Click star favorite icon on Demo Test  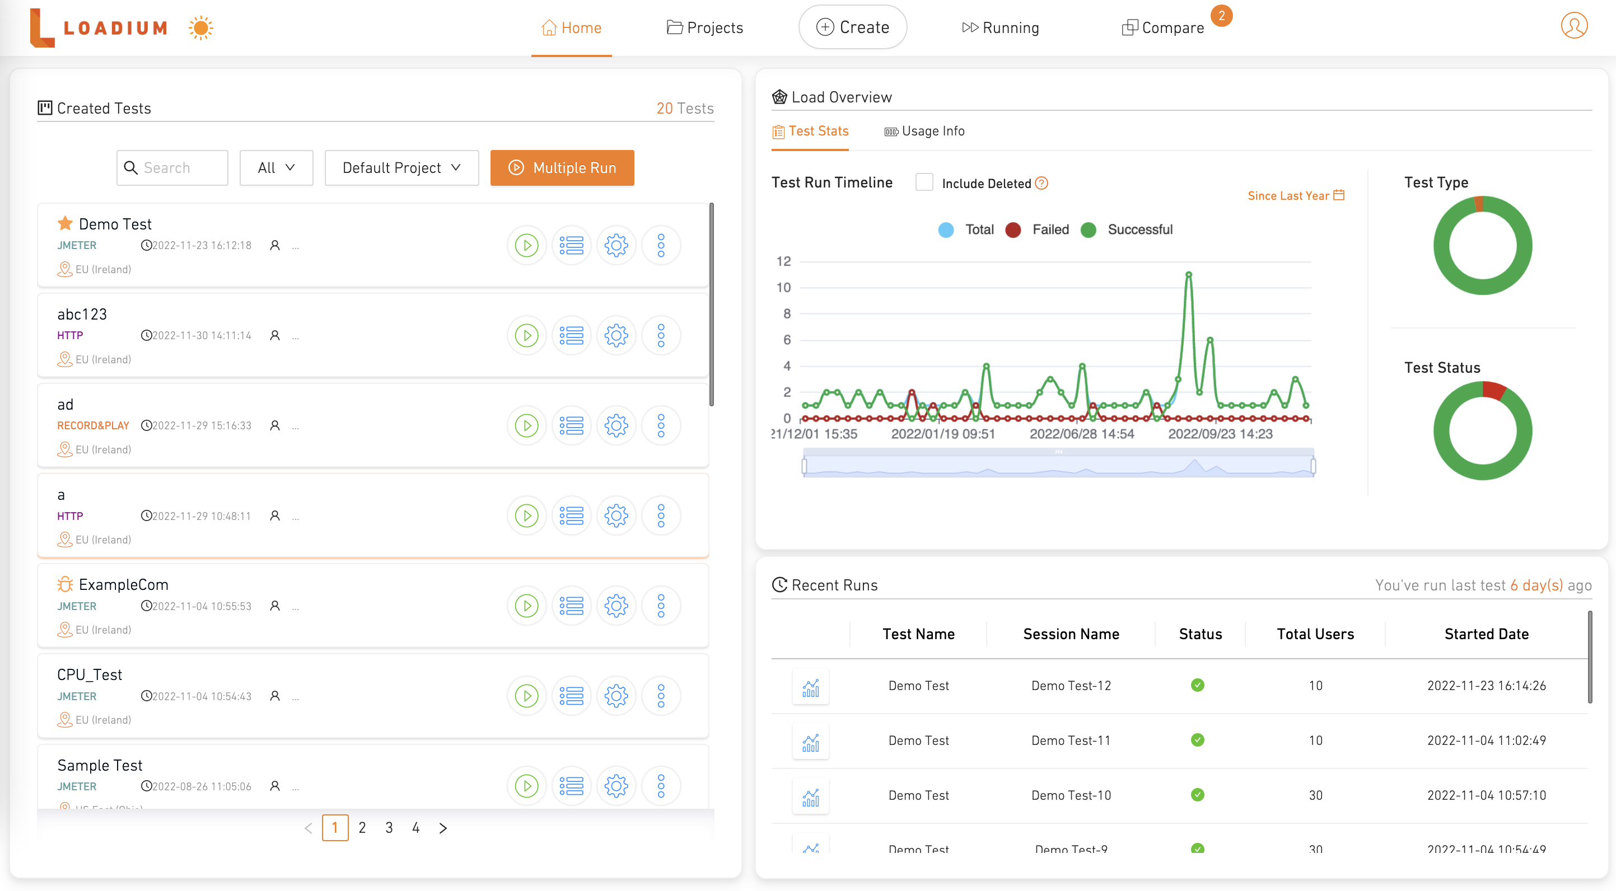[x=66, y=223]
